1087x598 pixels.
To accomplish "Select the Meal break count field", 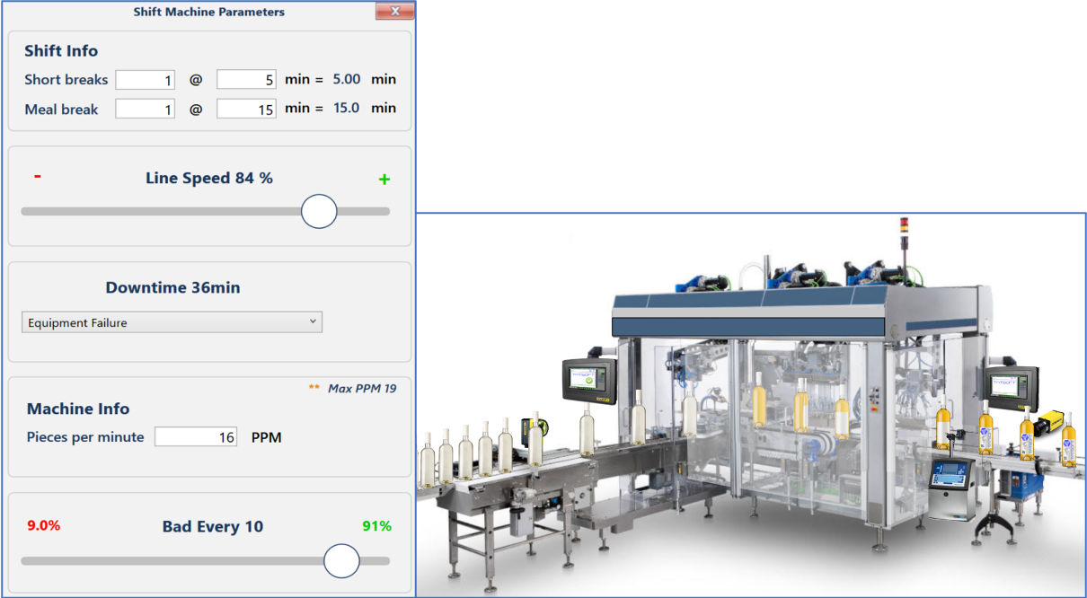I will coord(145,108).
